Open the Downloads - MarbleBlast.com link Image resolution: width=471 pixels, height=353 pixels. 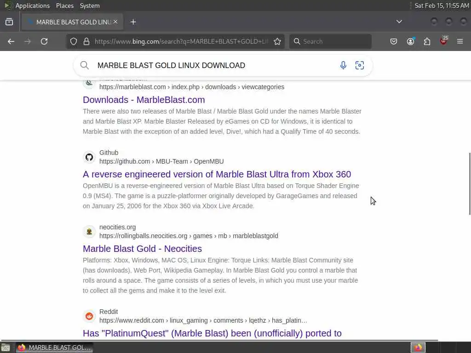144,100
